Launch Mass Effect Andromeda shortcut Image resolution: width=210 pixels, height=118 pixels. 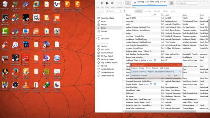point(15,60)
